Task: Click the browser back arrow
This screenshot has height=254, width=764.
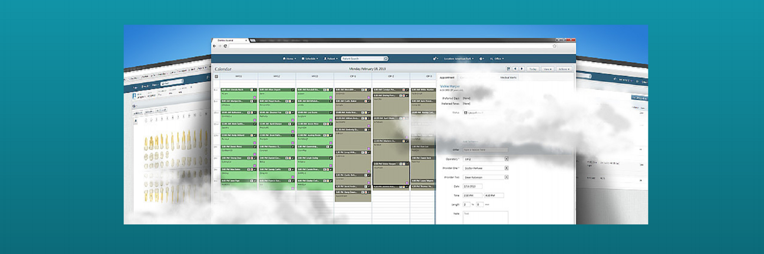Action: (x=214, y=46)
